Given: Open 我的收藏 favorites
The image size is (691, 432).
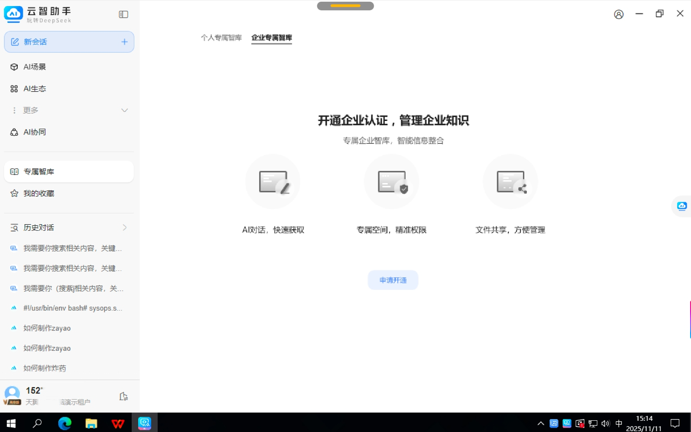Looking at the screenshot, I should pyautogui.click(x=39, y=194).
